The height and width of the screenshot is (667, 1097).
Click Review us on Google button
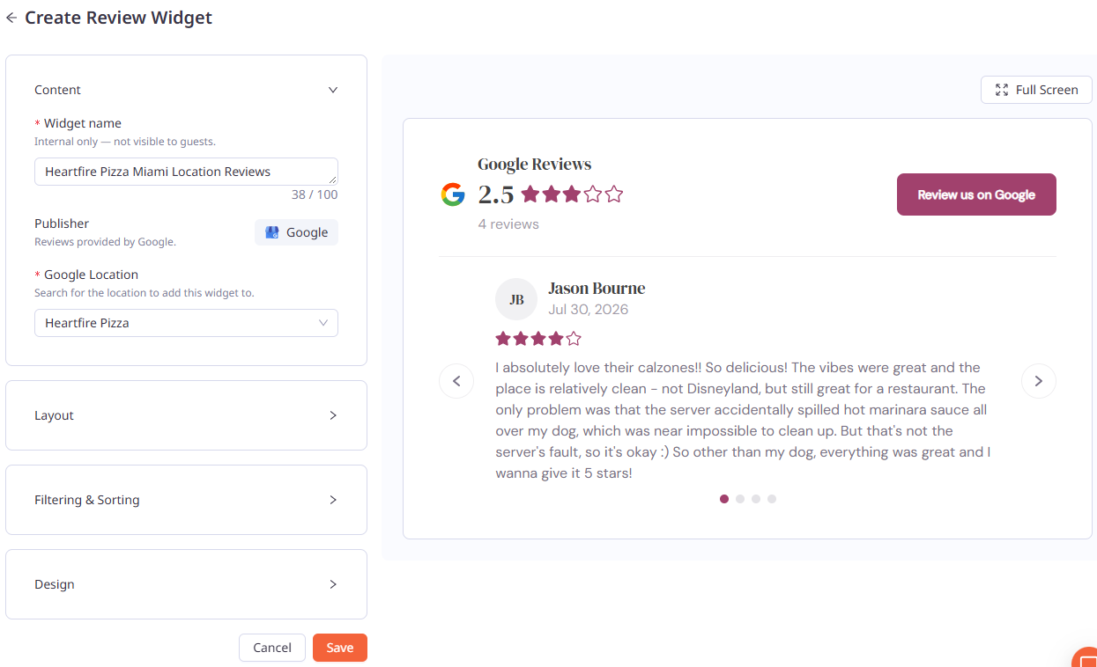pyautogui.click(x=976, y=194)
